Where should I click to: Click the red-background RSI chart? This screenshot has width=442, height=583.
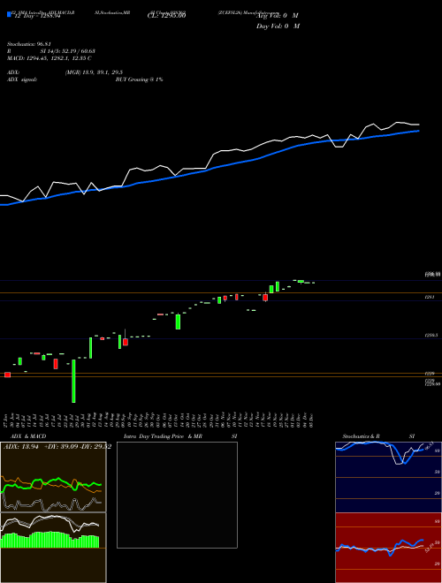pos(388,548)
